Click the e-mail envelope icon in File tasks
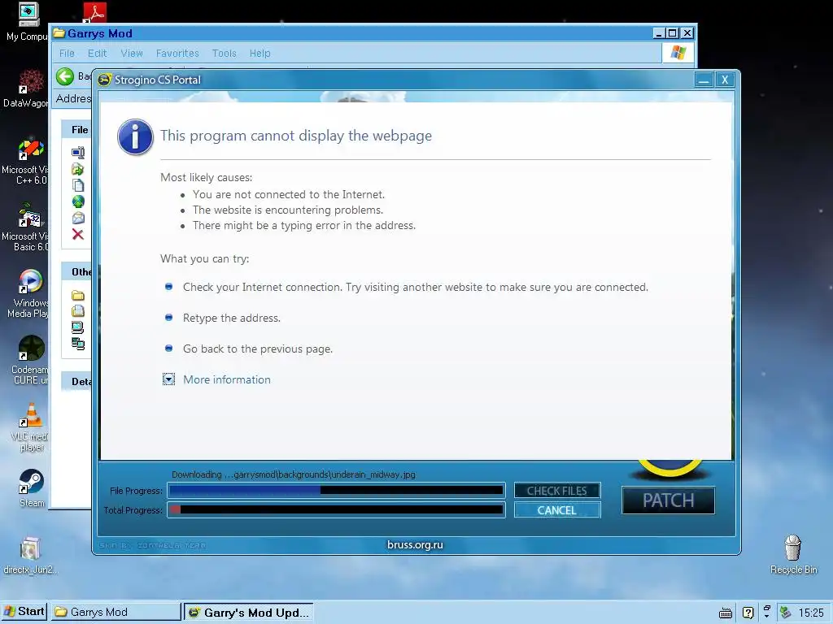This screenshot has height=624, width=833. 78,218
